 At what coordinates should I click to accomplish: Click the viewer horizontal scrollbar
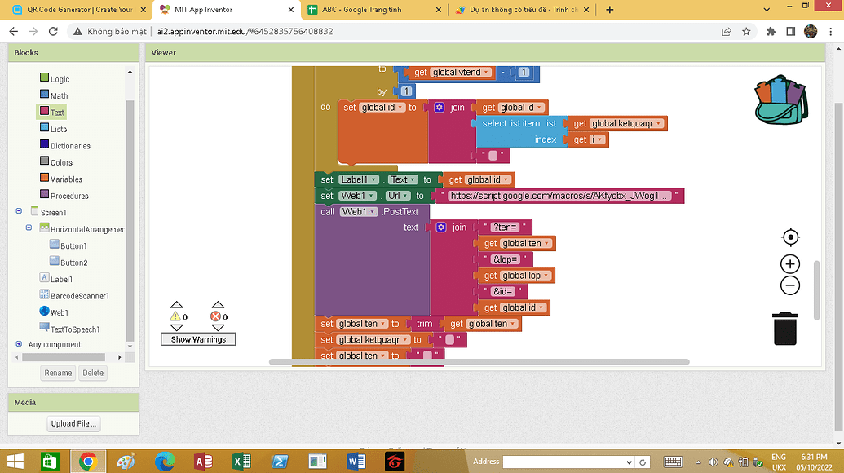tap(479, 361)
